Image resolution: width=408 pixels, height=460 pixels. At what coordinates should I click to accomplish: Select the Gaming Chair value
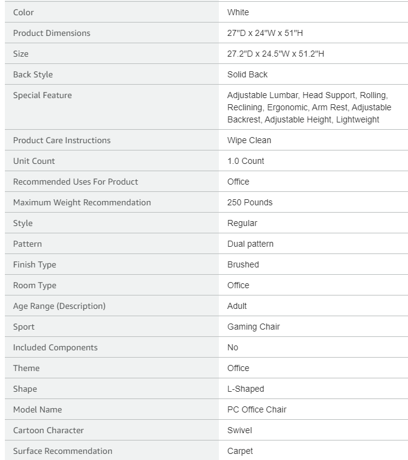pos(254,327)
